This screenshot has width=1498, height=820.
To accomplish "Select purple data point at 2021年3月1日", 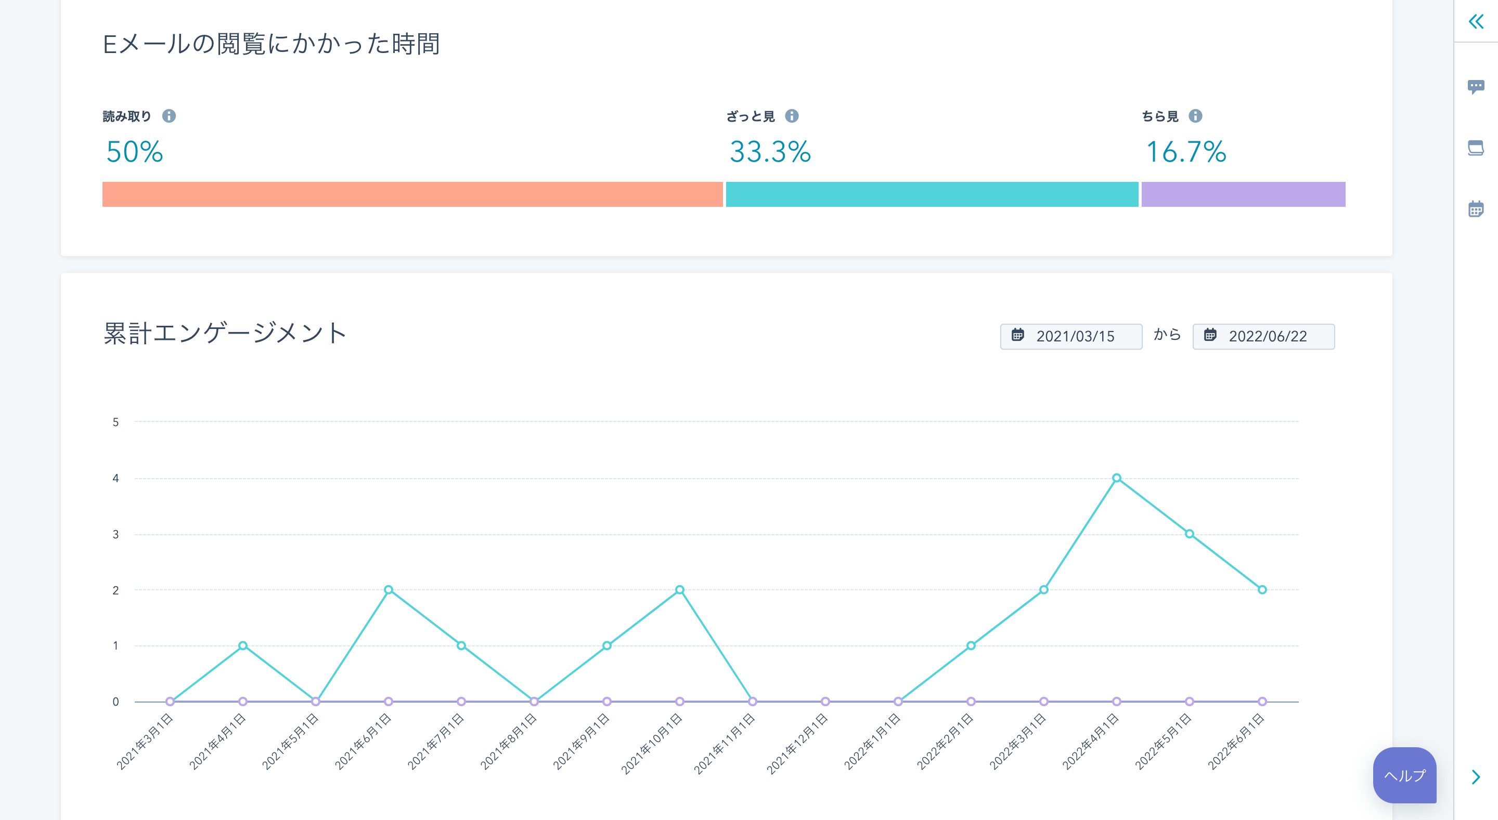I will [x=170, y=702].
